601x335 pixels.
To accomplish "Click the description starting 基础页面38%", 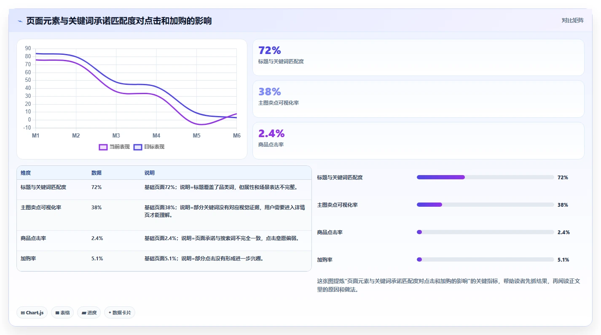I will [x=225, y=211].
